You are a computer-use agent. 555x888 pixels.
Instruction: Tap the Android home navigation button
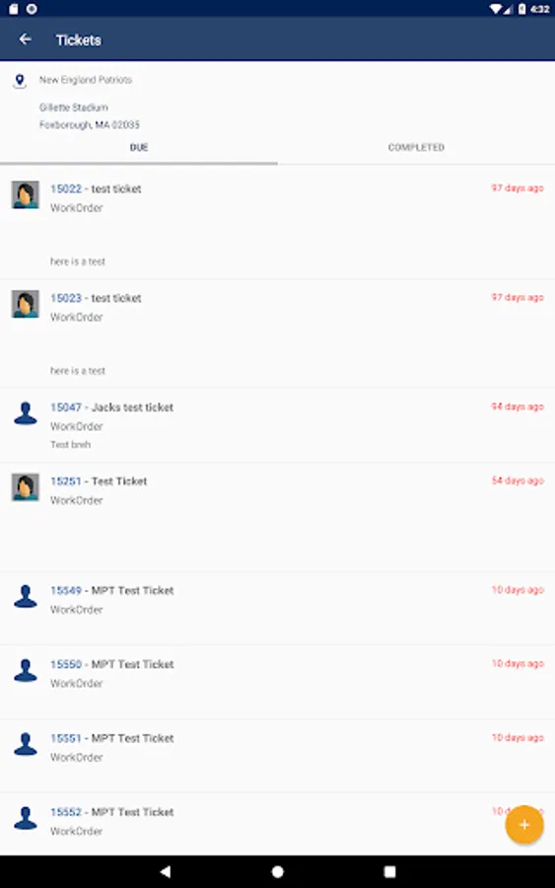[277, 871]
